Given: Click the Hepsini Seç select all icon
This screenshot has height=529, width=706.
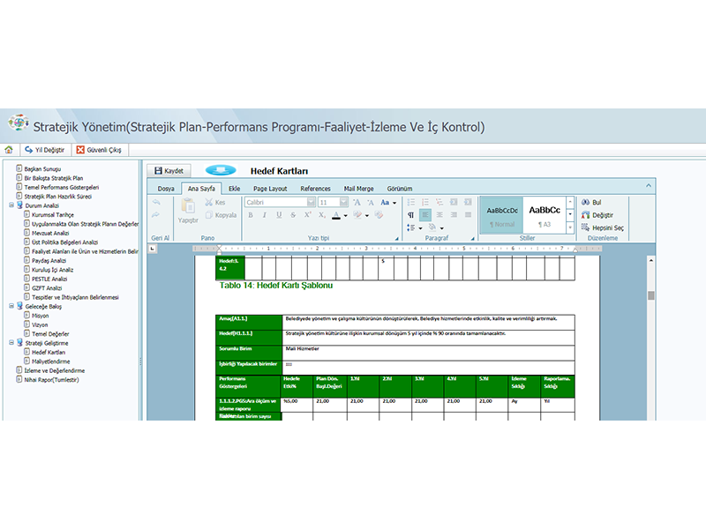Looking at the screenshot, I should click(x=585, y=227).
